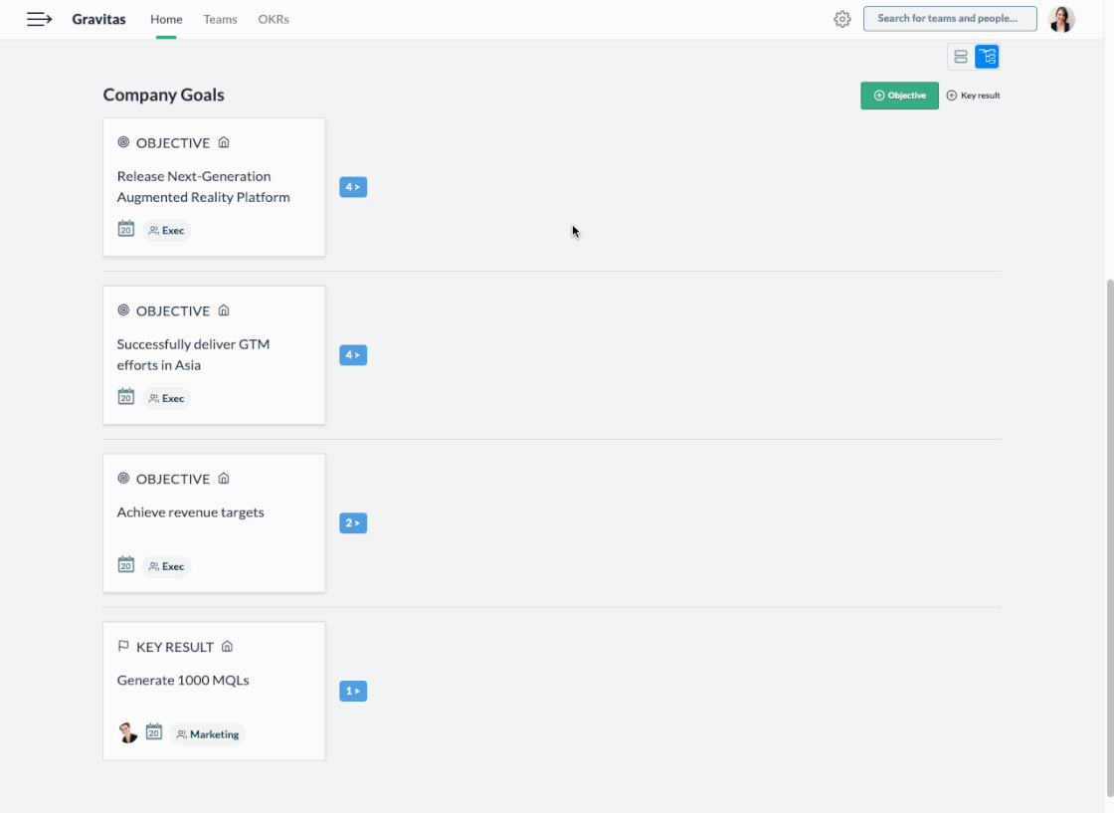Click Exec team tag on Augmented Reality card

pyautogui.click(x=166, y=230)
